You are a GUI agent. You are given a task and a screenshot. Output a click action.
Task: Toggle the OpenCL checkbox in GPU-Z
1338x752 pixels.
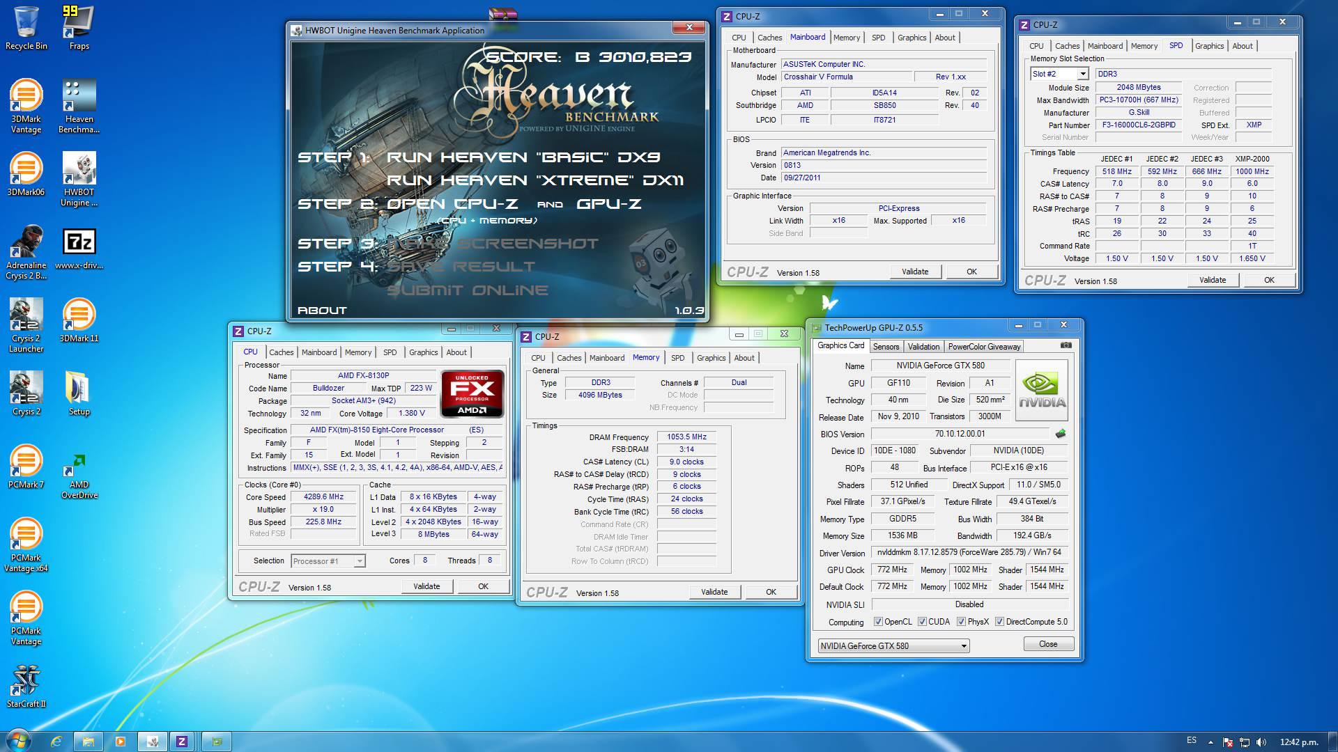[x=878, y=622]
